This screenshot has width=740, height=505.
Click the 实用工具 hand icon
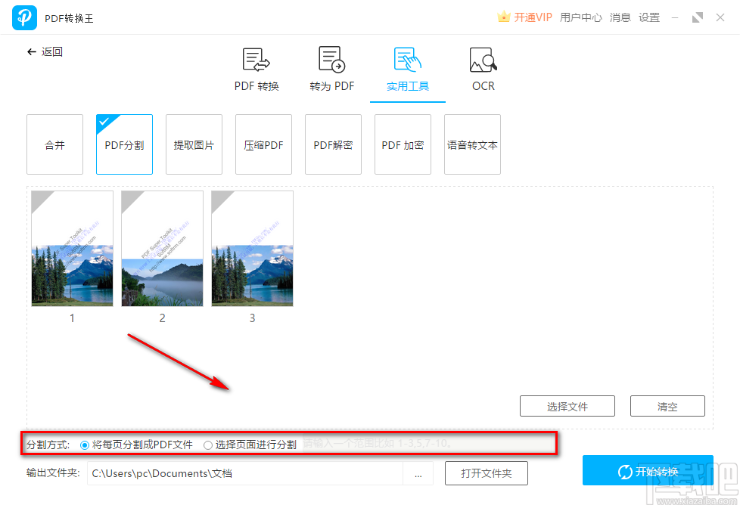[407, 59]
